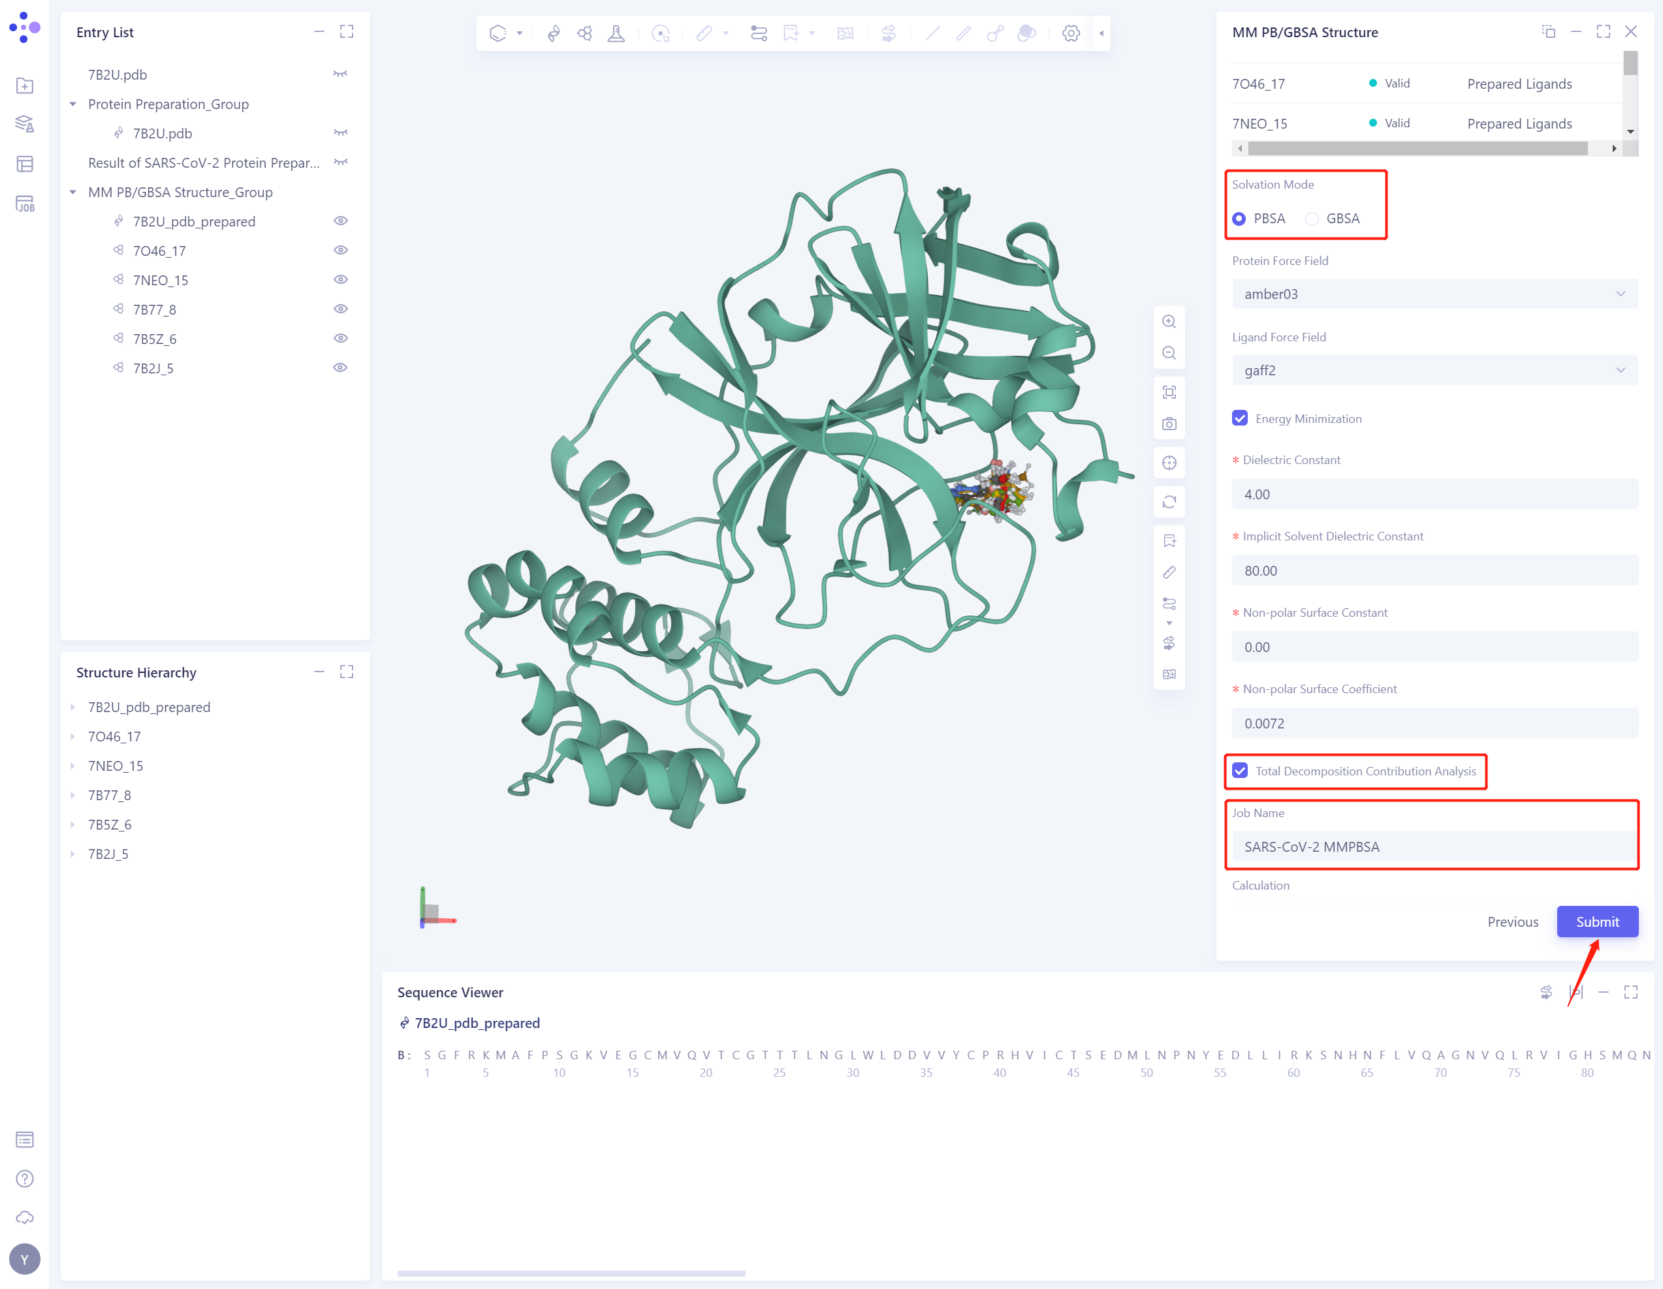Hide ligand 7O46_17 with its eye icon
This screenshot has width=1663, height=1289.
[340, 251]
